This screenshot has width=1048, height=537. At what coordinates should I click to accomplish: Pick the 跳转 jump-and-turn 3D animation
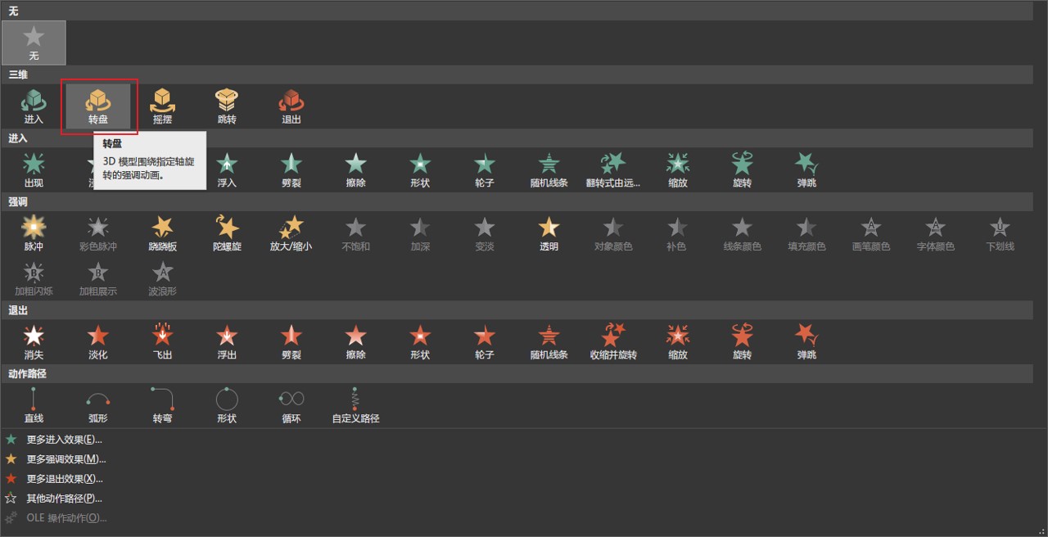click(227, 106)
